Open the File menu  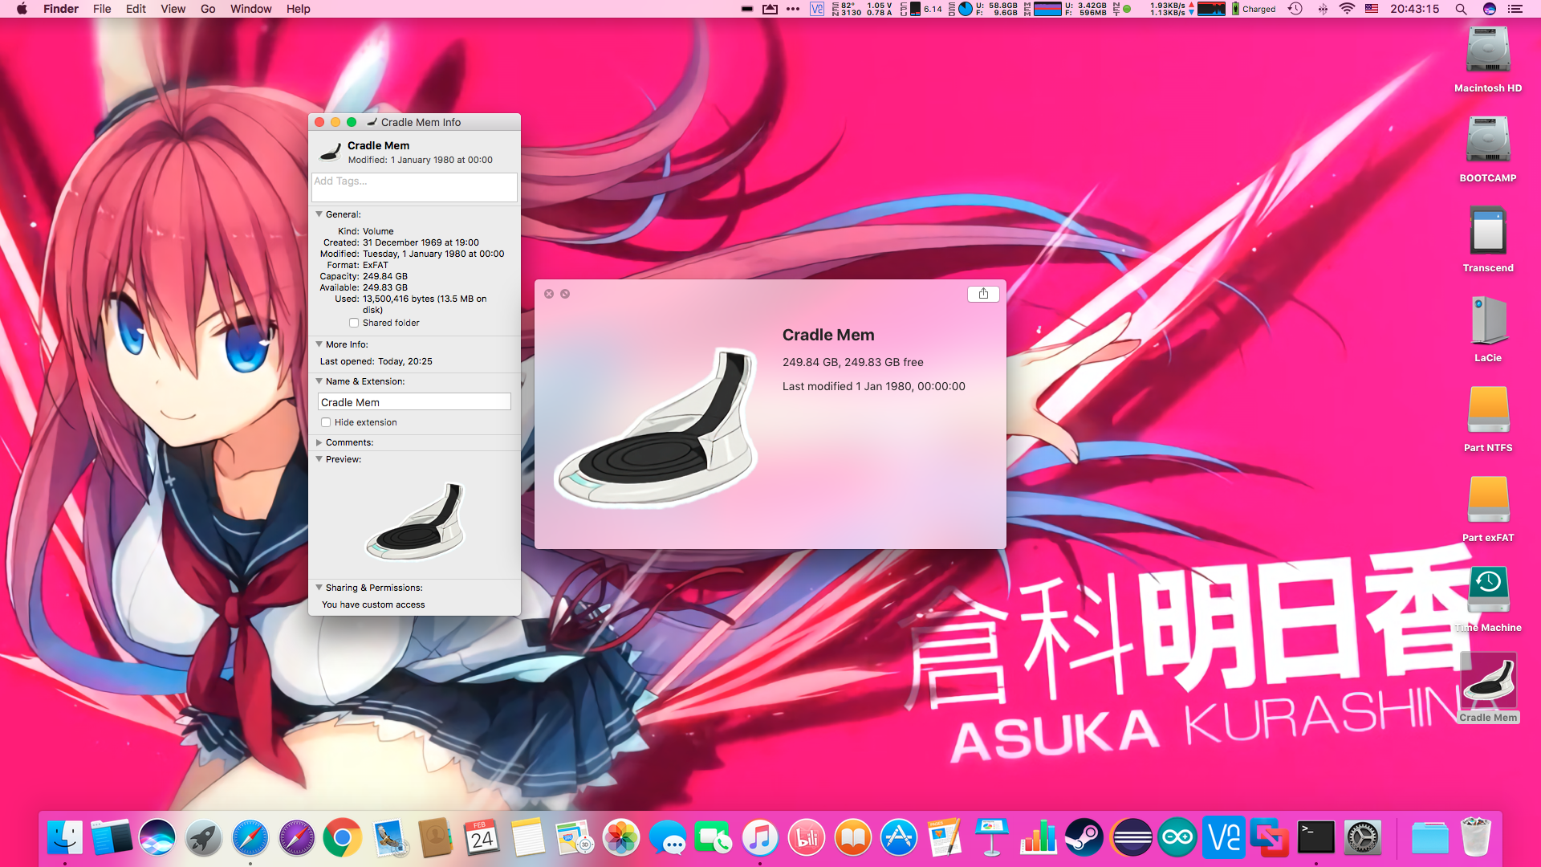tap(102, 9)
